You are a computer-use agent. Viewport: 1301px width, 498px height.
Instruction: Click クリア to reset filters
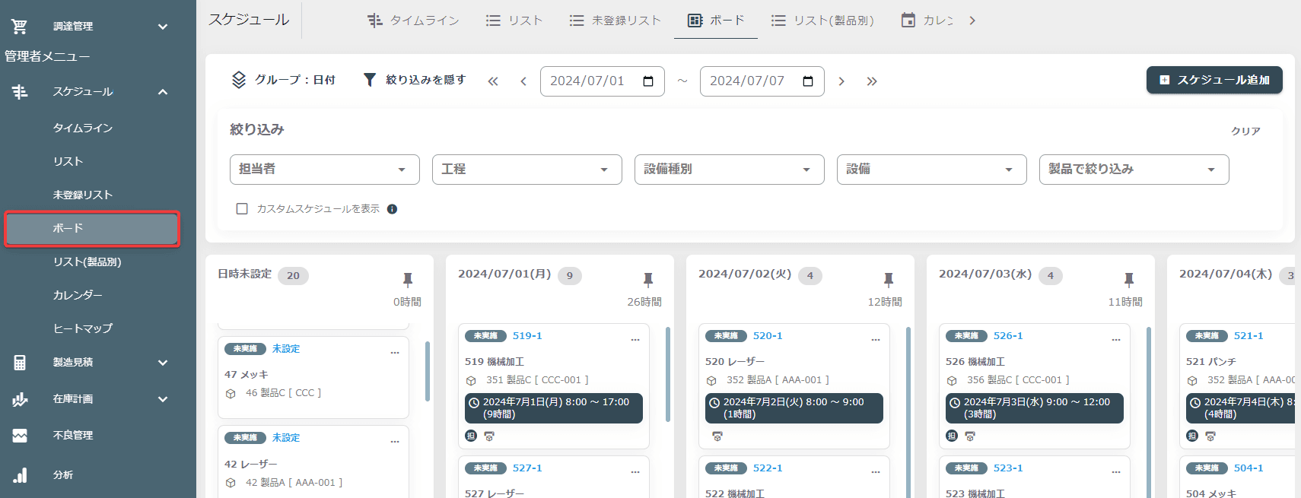pyautogui.click(x=1245, y=132)
